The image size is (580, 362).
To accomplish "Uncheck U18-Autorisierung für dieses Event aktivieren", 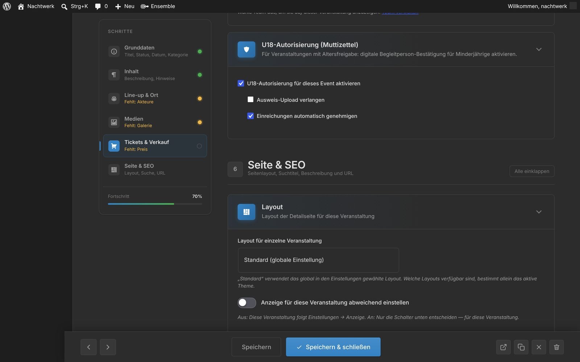I will pyautogui.click(x=241, y=83).
